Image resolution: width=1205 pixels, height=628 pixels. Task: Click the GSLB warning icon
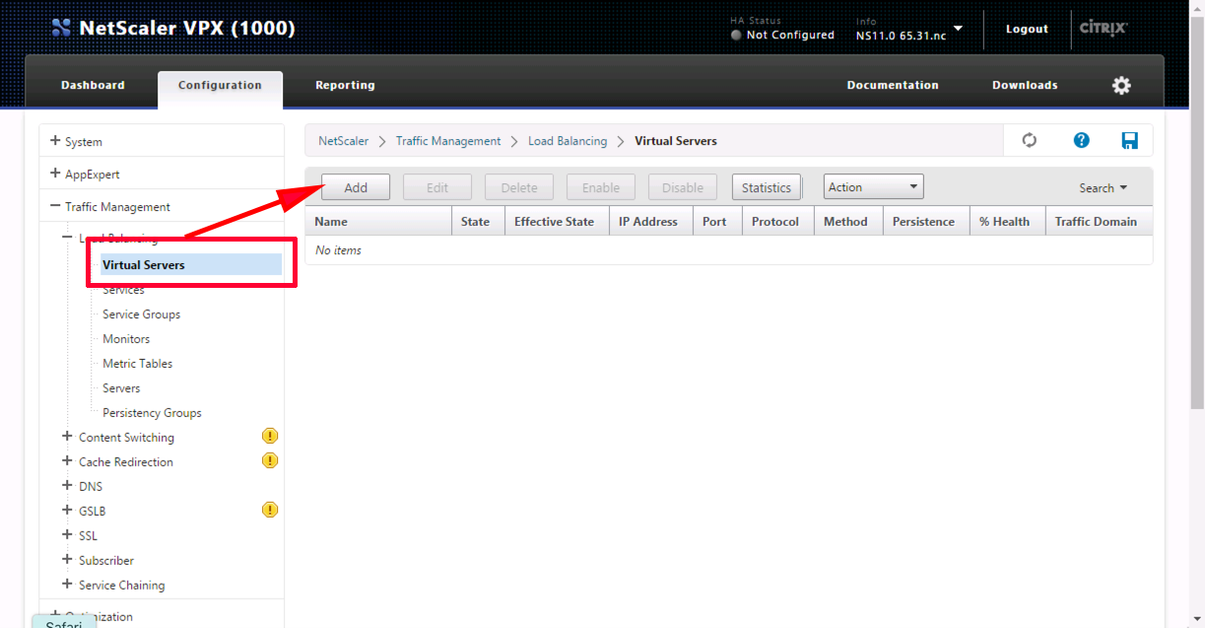click(270, 510)
